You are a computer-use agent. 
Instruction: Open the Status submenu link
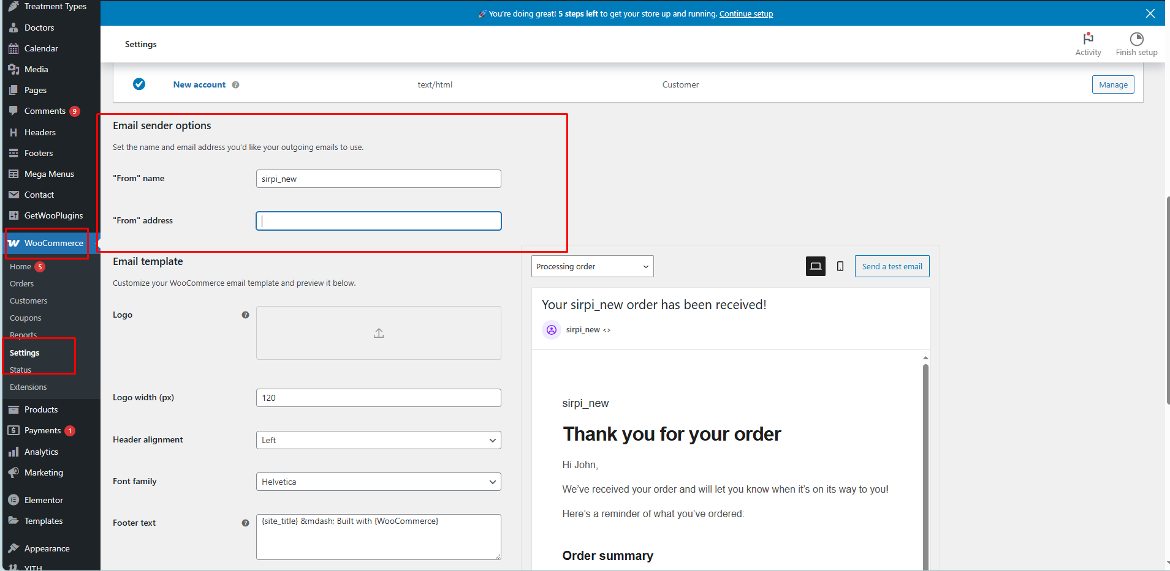coord(20,370)
